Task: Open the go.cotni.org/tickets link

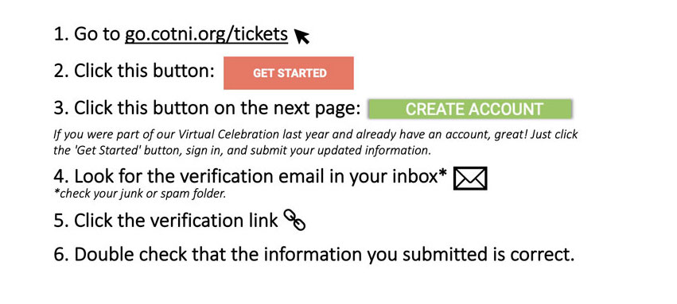Action: (206, 34)
